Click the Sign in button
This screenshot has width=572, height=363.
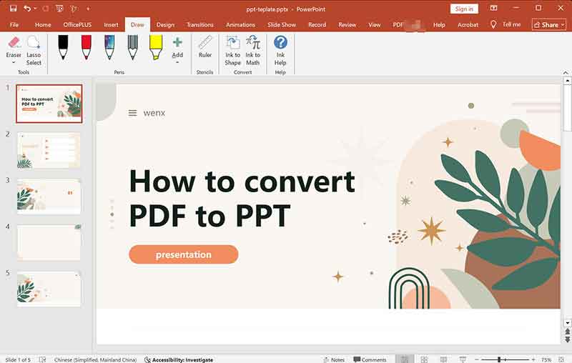click(464, 9)
